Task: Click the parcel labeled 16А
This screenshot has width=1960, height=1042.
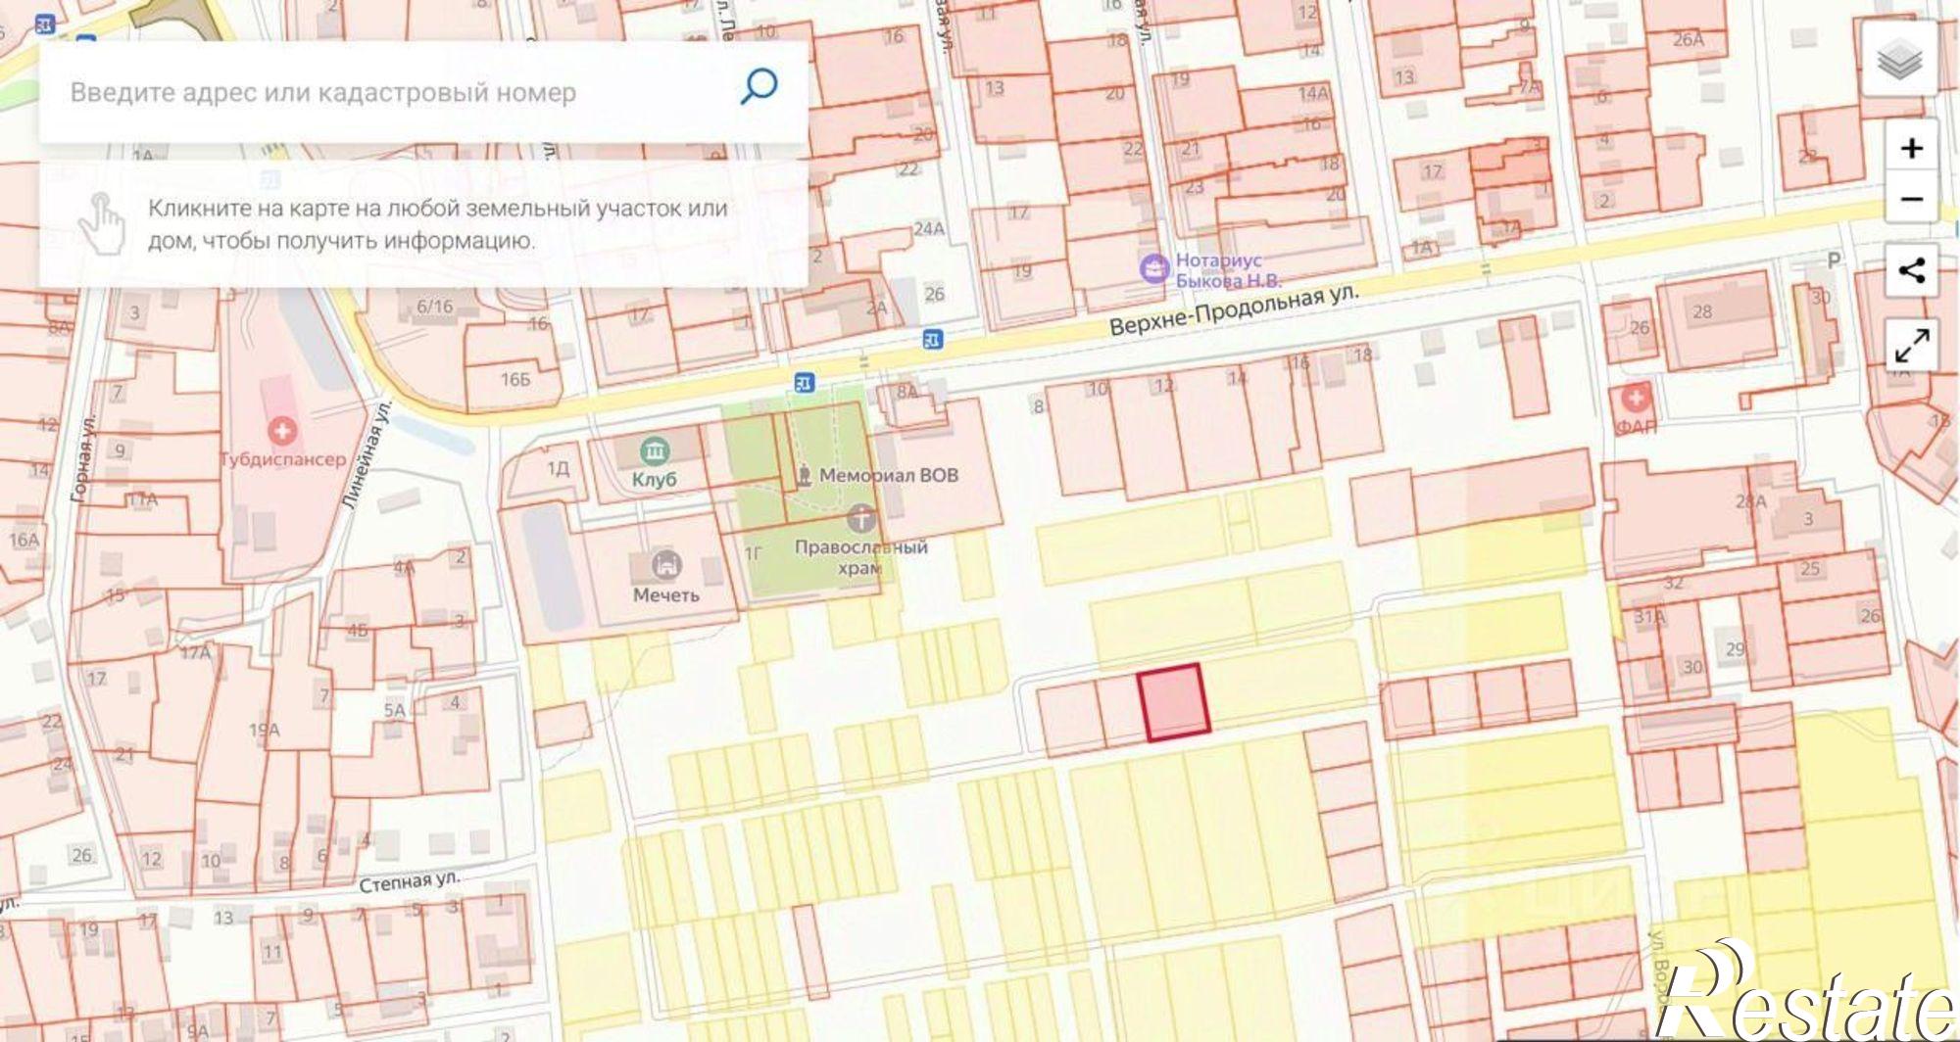Action: pyautogui.click(x=24, y=540)
